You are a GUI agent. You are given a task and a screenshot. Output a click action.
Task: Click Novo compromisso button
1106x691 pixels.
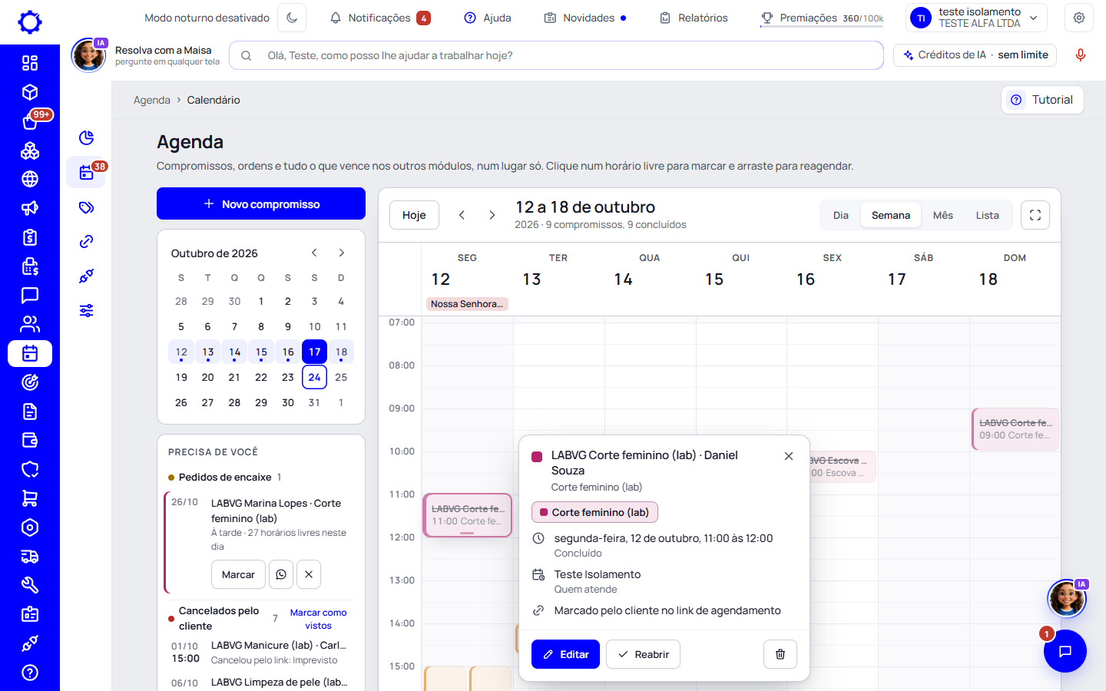click(x=261, y=203)
